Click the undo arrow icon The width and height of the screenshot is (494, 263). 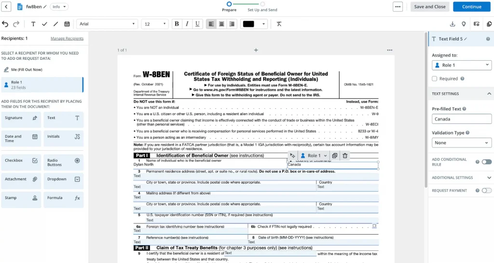(x=5, y=24)
